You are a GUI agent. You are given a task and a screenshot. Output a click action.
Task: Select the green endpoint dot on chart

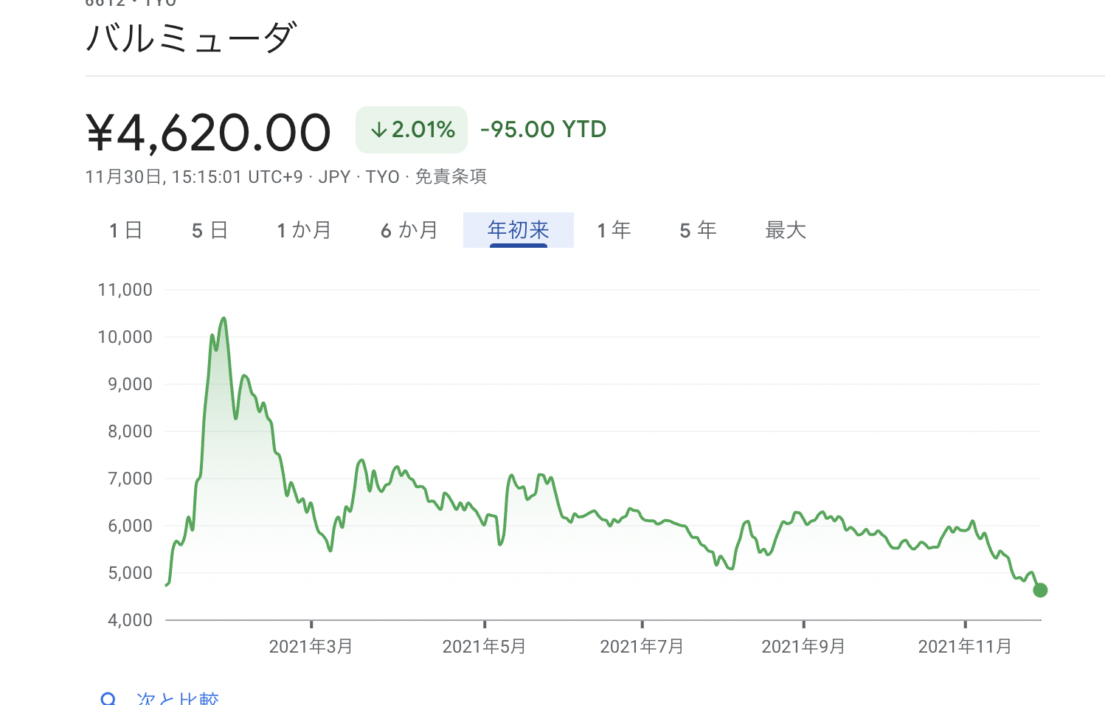pyautogui.click(x=1040, y=590)
